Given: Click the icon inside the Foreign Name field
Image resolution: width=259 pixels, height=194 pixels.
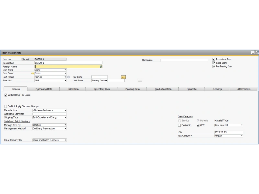Looking at the screenshot, I should 101,67.
